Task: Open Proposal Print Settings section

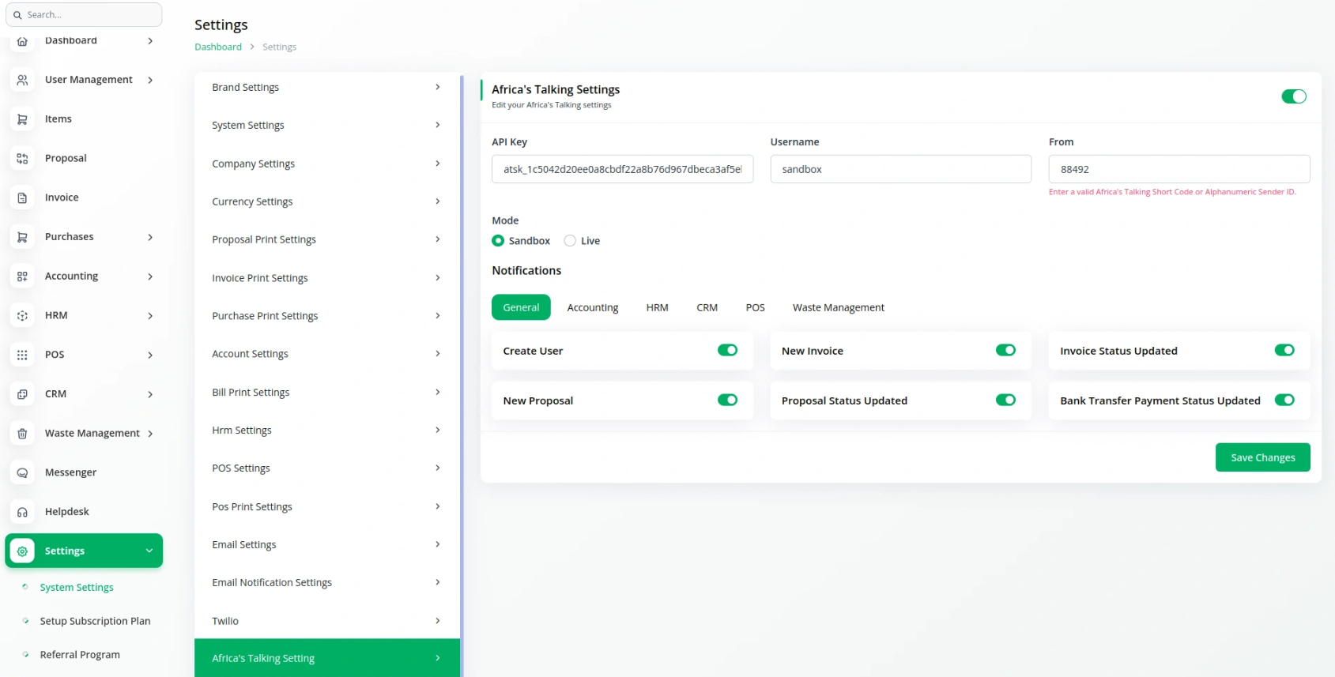Action: (x=326, y=239)
